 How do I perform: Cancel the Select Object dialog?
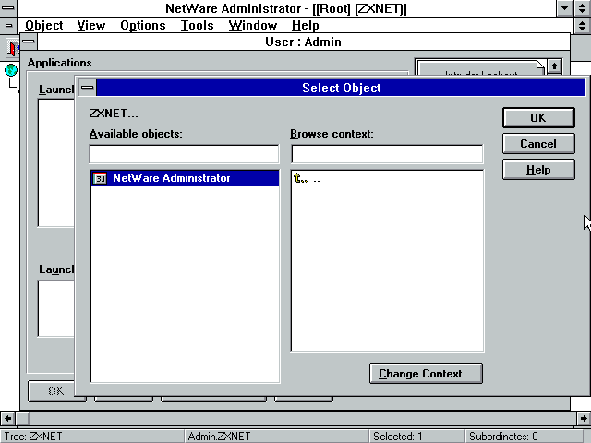538,144
